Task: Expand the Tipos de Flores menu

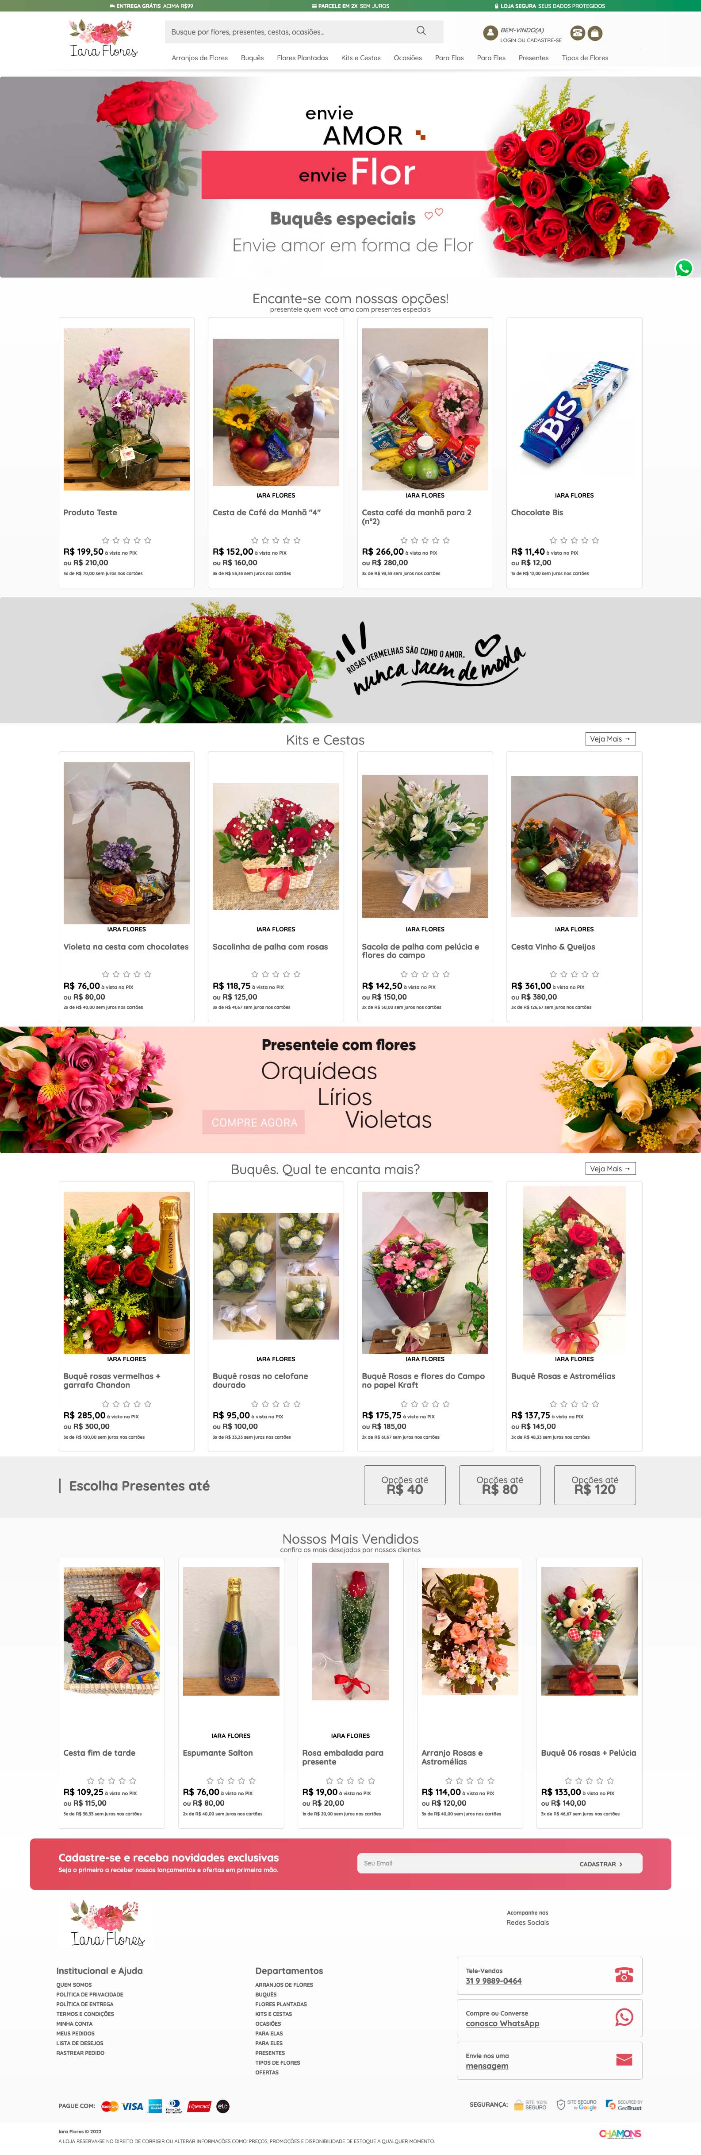Action: point(585,58)
